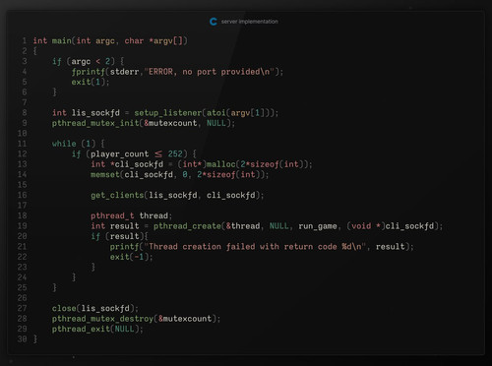The width and height of the screenshot is (492, 366).
Task: Select the "close" call on line 27
Action: point(64,308)
